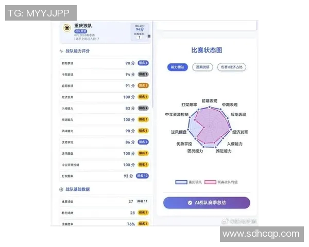
Task: Click the 打架频率 radar chart axis label
Action: (189, 105)
